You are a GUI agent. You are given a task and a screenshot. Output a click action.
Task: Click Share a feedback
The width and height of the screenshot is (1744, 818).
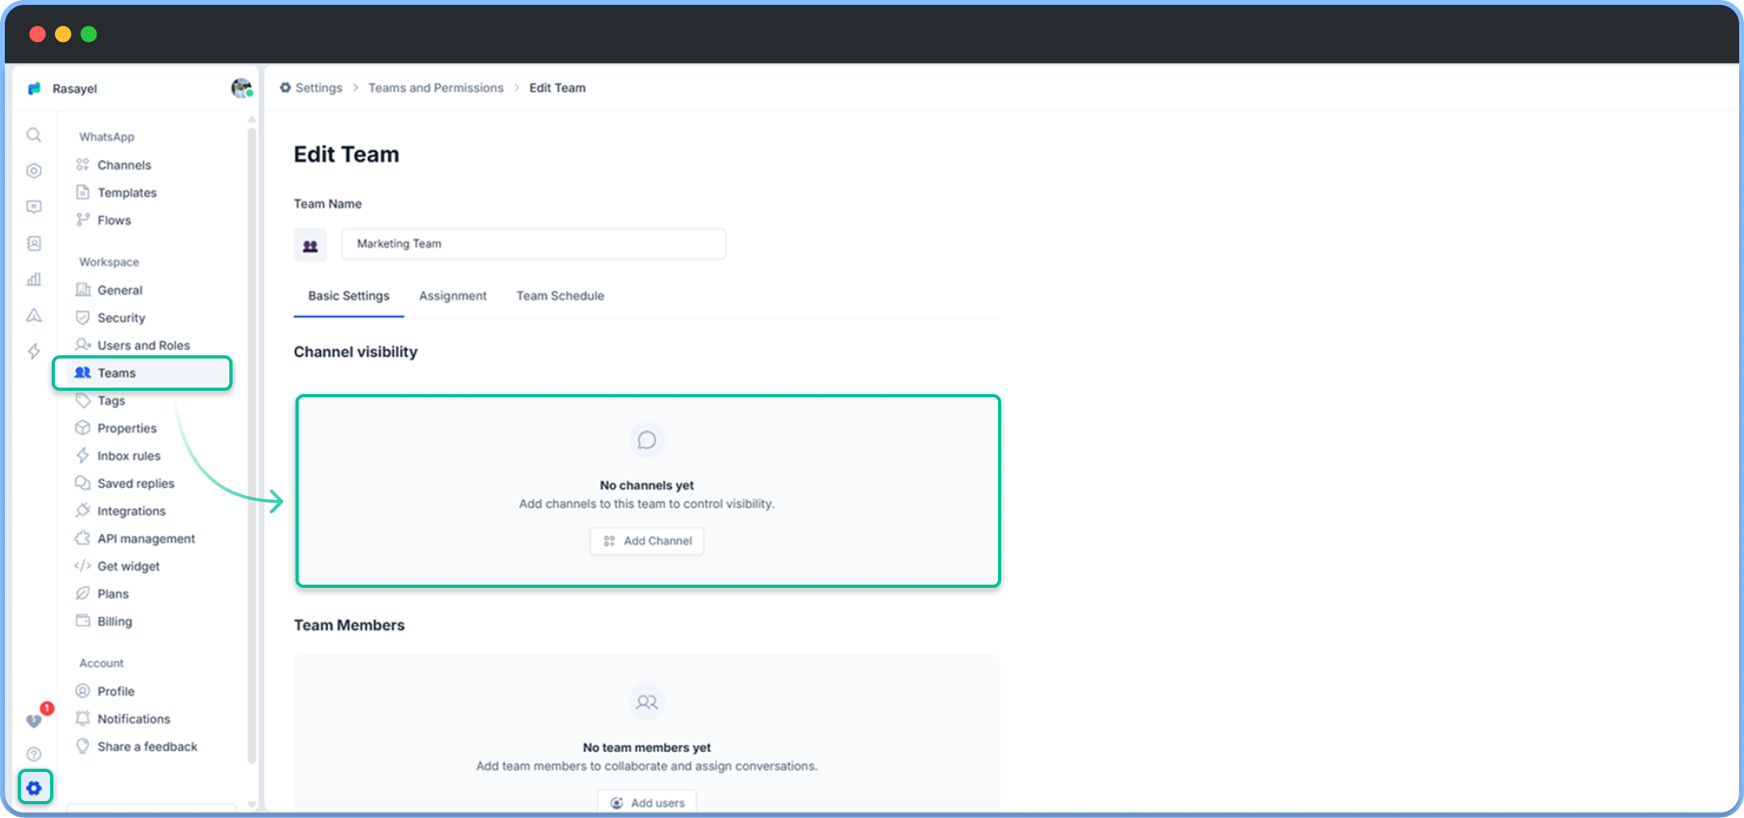coord(147,746)
